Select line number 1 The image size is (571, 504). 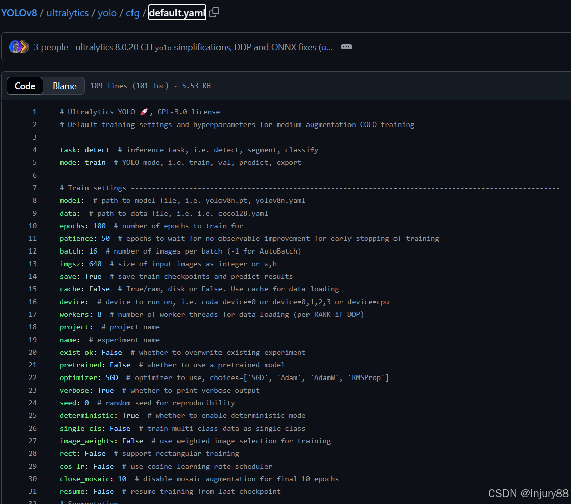[x=34, y=112]
